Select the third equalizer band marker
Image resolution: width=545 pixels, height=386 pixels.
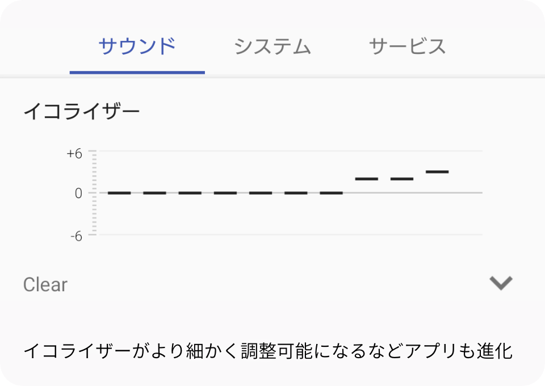[190, 193]
